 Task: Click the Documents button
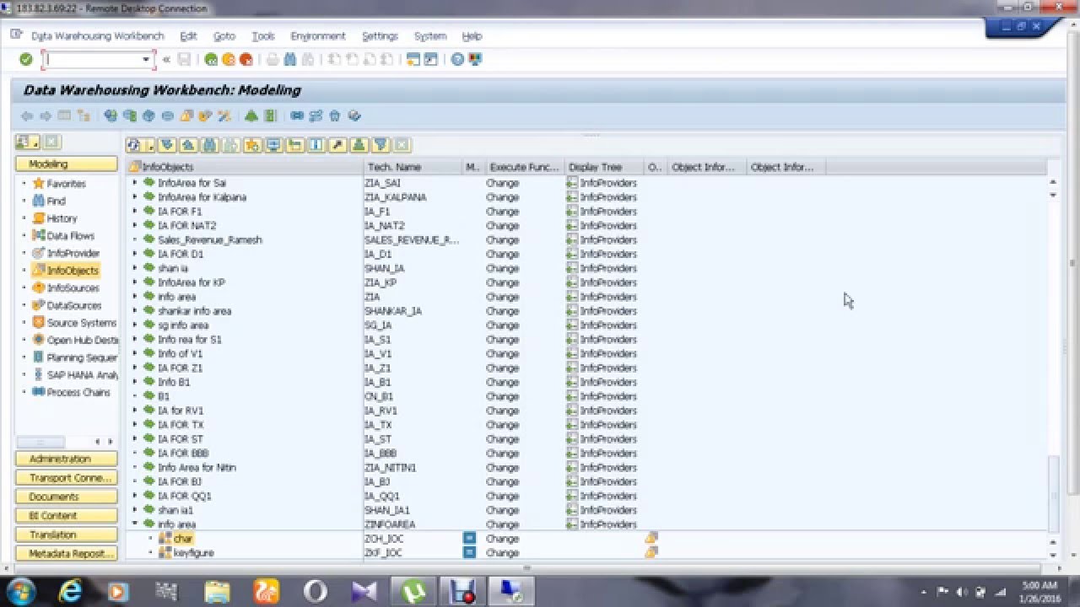click(x=66, y=497)
